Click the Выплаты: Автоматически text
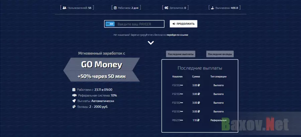This screenshot has height=137, width=301. pyautogui.click(x=96, y=101)
